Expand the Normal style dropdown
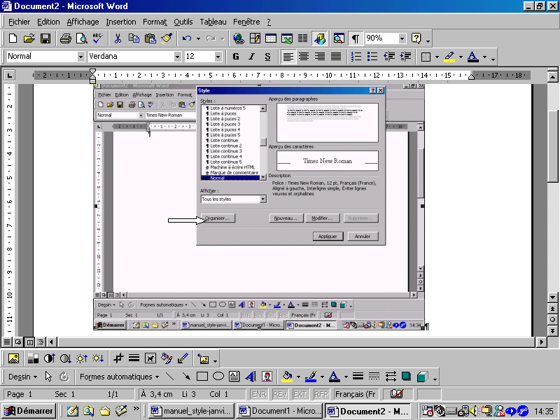Viewport: 560px width, 420px height. point(80,57)
